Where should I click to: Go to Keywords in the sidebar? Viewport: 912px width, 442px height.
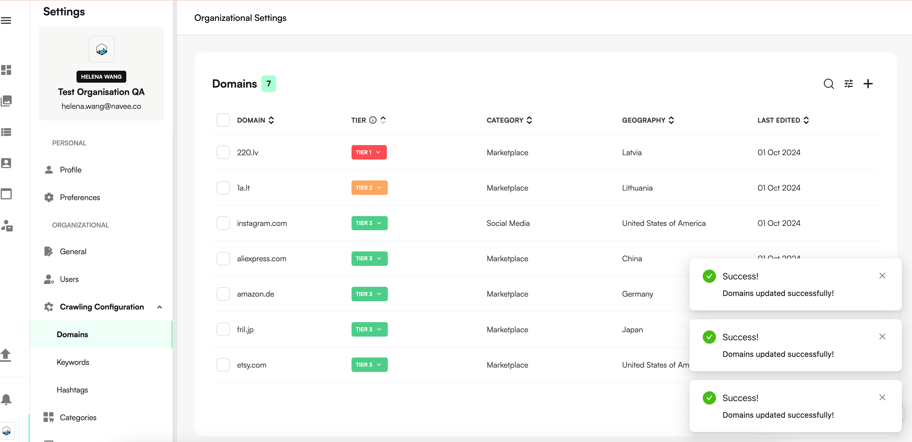73,362
